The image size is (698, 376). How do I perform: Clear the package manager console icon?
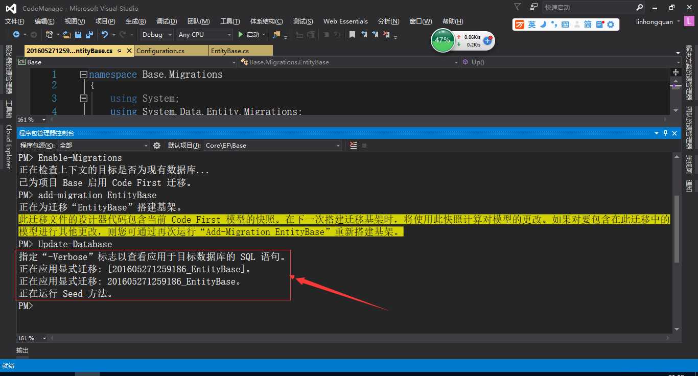click(354, 146)
